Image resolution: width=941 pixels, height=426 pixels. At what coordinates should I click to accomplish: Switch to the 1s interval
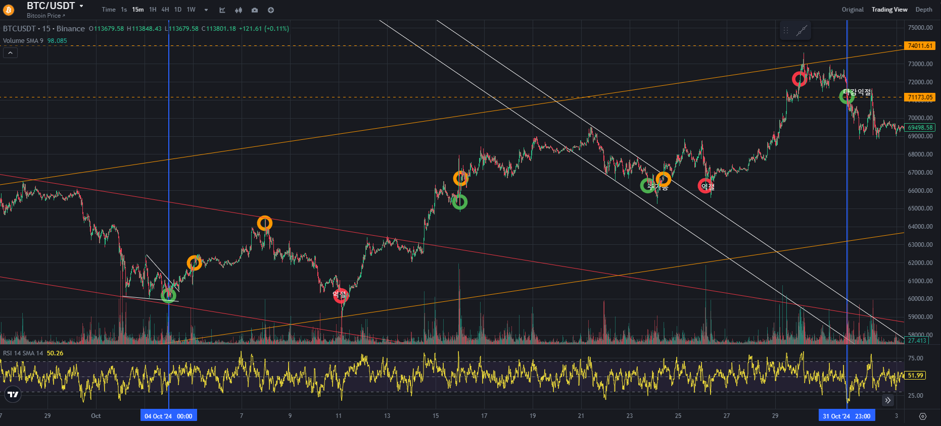(124, 10)
